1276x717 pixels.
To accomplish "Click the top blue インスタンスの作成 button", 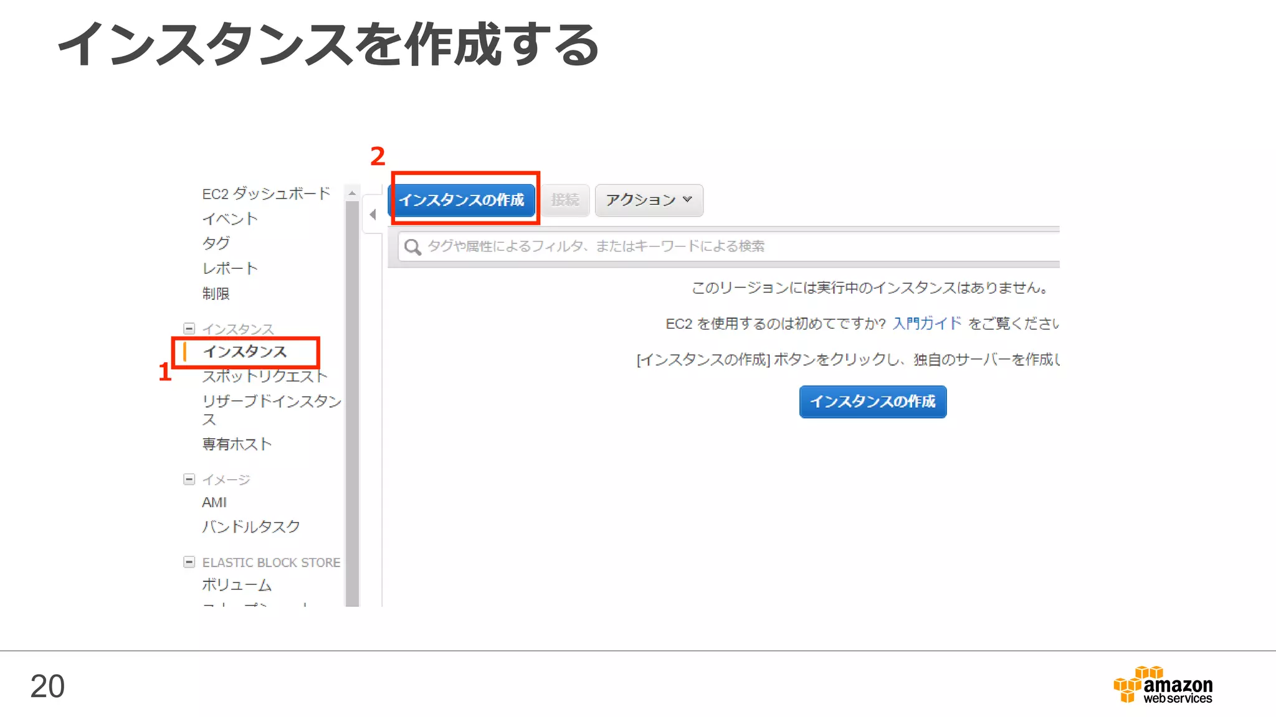I will [462, 200].
